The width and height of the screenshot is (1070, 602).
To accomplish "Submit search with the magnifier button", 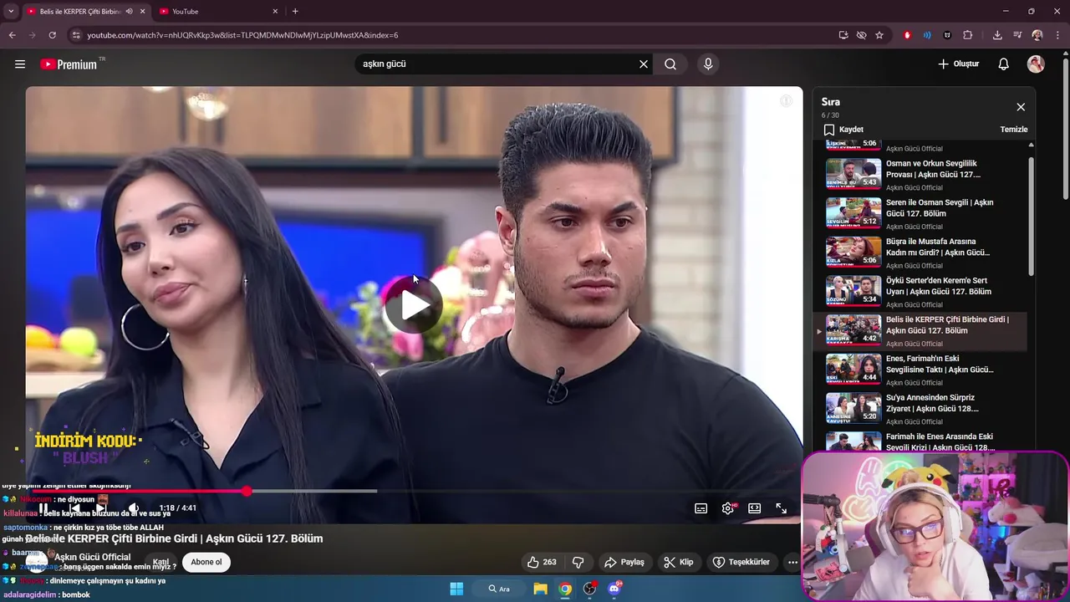I will [x=670, y=64].
